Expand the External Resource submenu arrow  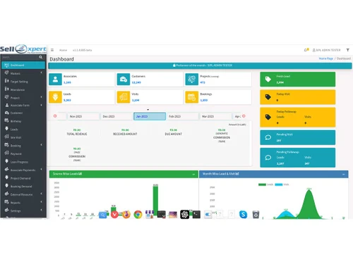pyautogui.click(x=42, y=194)
